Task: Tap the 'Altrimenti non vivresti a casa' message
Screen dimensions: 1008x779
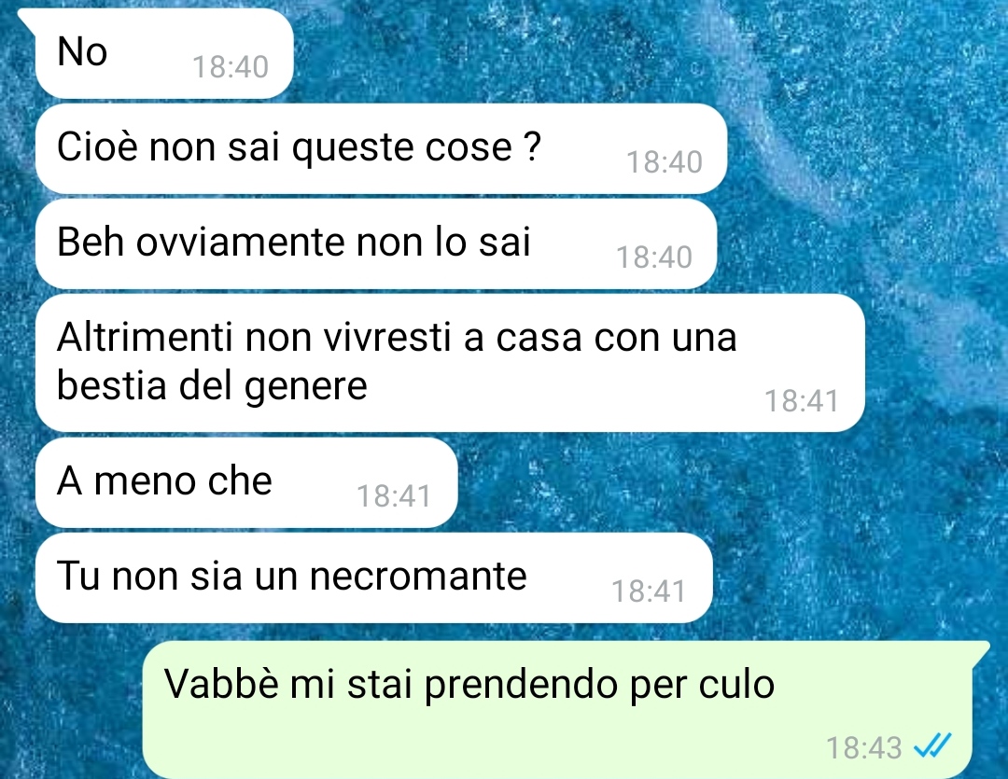Action: [450, 363]
